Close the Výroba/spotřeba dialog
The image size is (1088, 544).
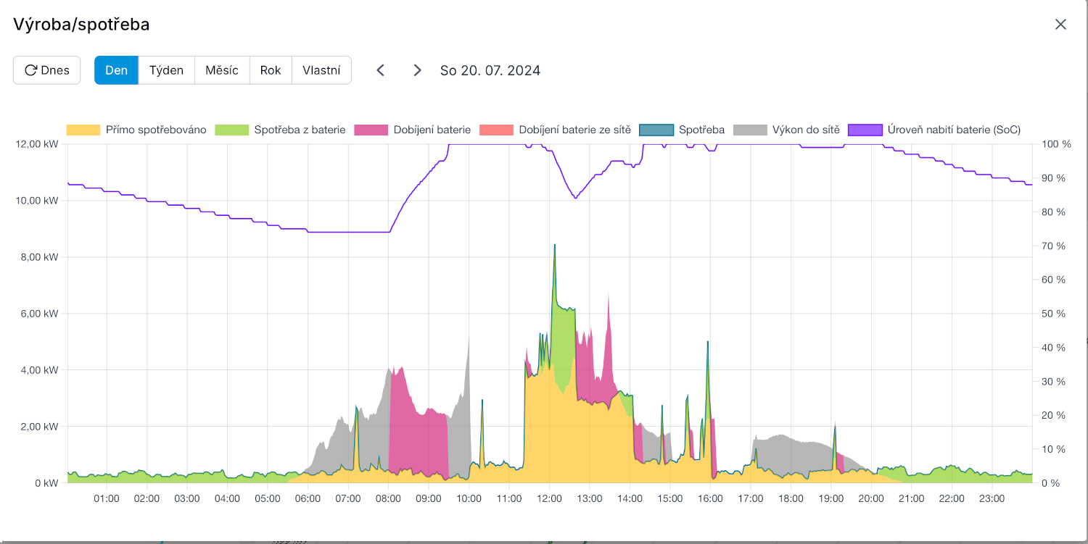click(1060, 25)
